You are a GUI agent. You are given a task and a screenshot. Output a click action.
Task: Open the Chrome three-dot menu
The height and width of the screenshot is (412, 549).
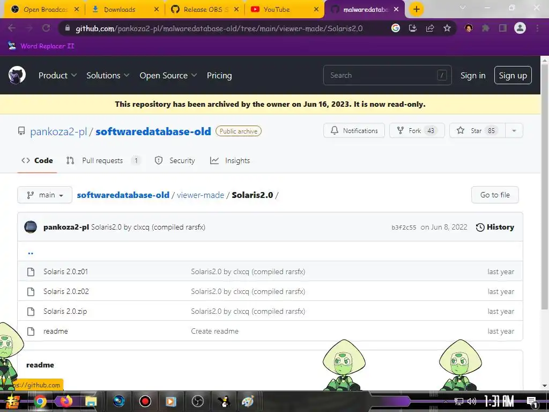537,28
